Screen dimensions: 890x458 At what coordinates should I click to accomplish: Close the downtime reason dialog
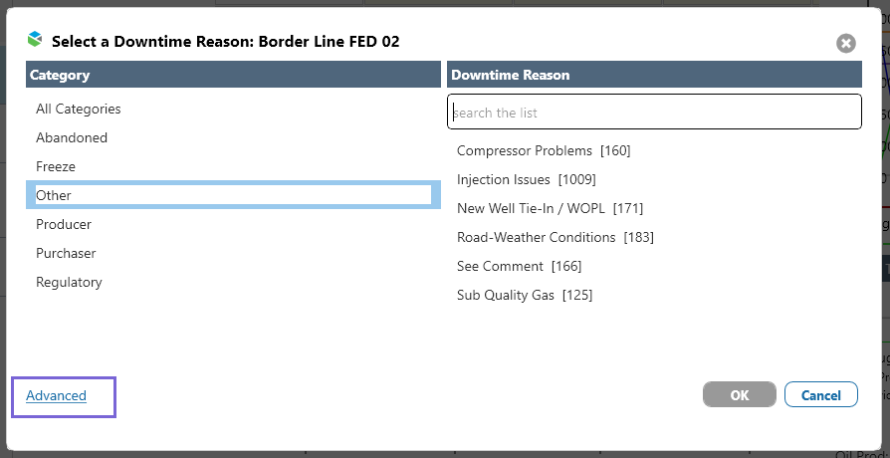tap(845, 43)
